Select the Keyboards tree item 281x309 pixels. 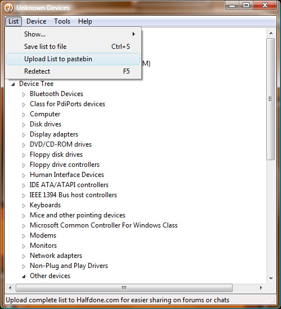coord(45,205)
